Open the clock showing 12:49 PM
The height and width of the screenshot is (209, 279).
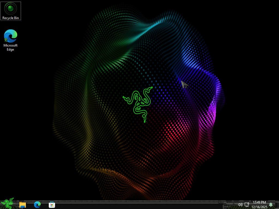[259, 205]
